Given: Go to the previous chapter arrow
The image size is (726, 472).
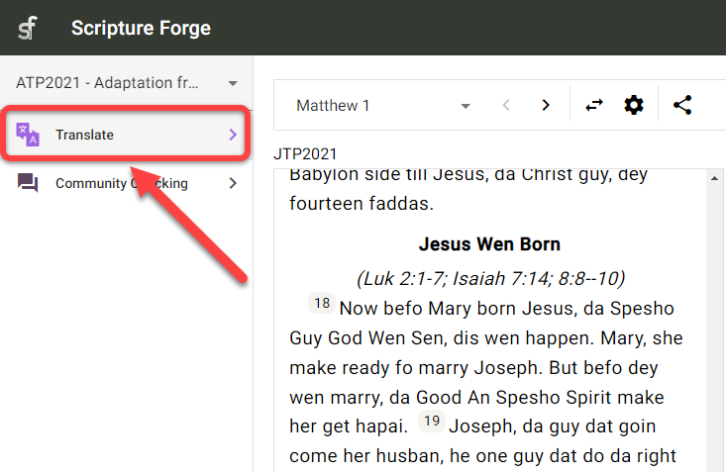Looking at the screenshot, I should click(506, 105).
